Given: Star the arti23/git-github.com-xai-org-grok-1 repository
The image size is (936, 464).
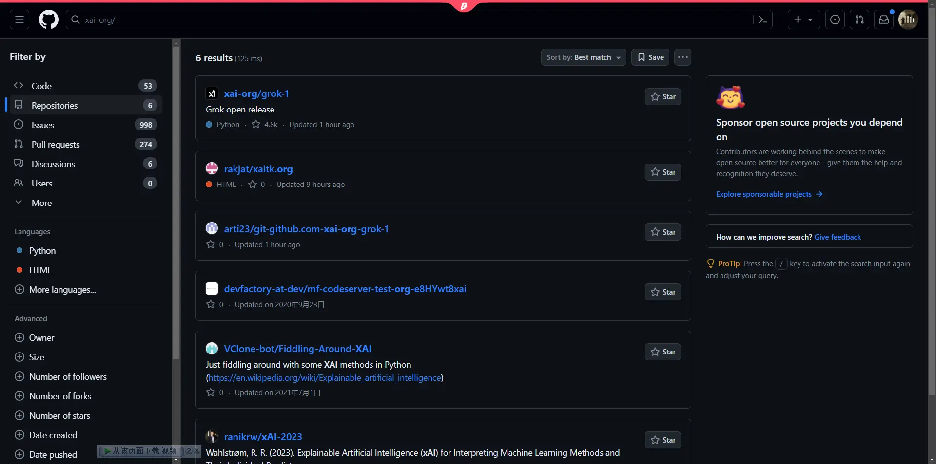Looking at the screenshot, I should pos(663,232).
